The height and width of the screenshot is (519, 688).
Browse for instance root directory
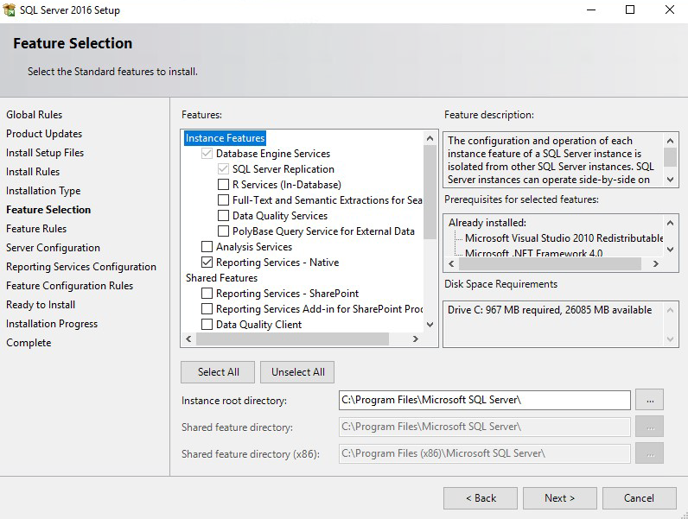point(649,400)
